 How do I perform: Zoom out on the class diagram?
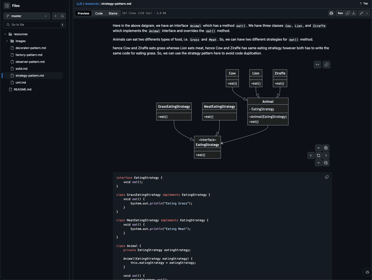326,163
